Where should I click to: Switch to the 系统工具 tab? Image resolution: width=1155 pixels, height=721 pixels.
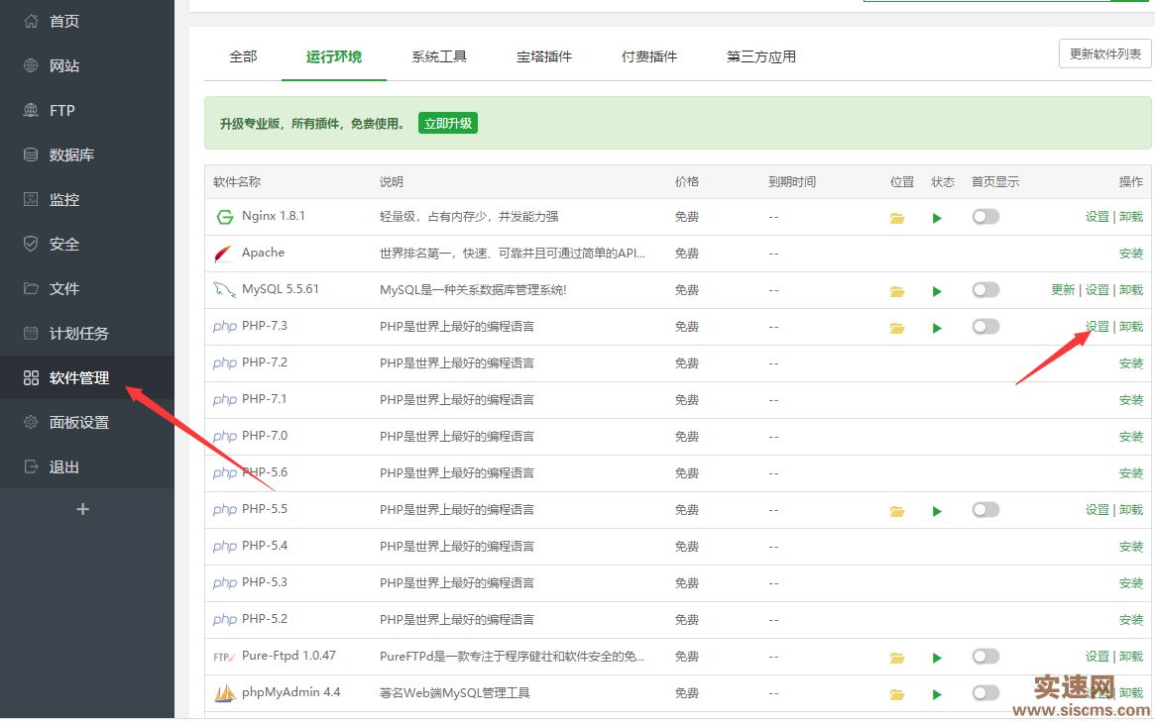point(439,56)
